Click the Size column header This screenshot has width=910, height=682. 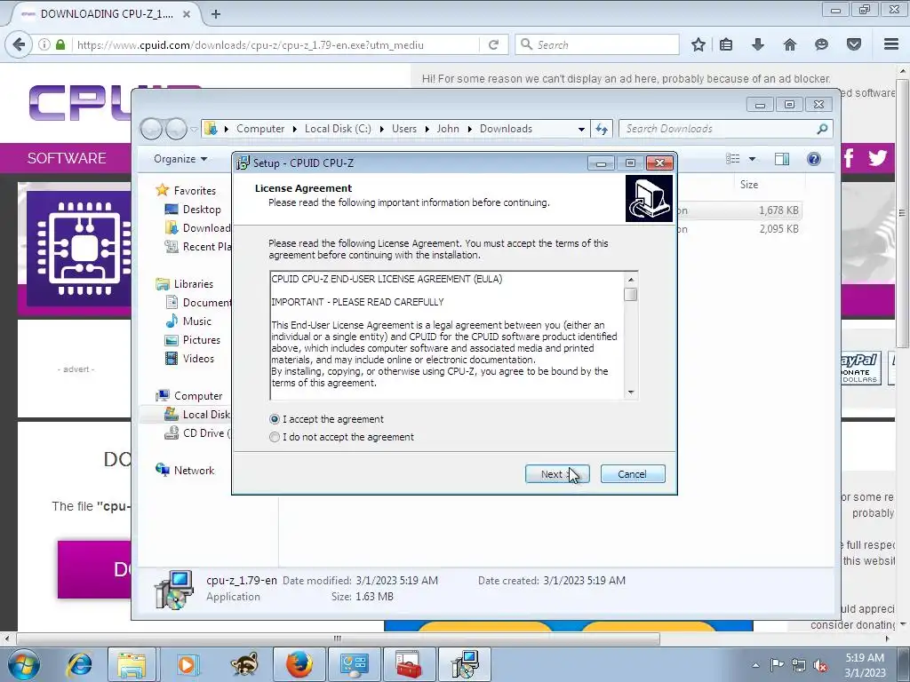(748, 185)
